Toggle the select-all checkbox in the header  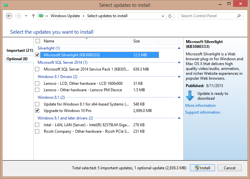(x=38, y=41)
